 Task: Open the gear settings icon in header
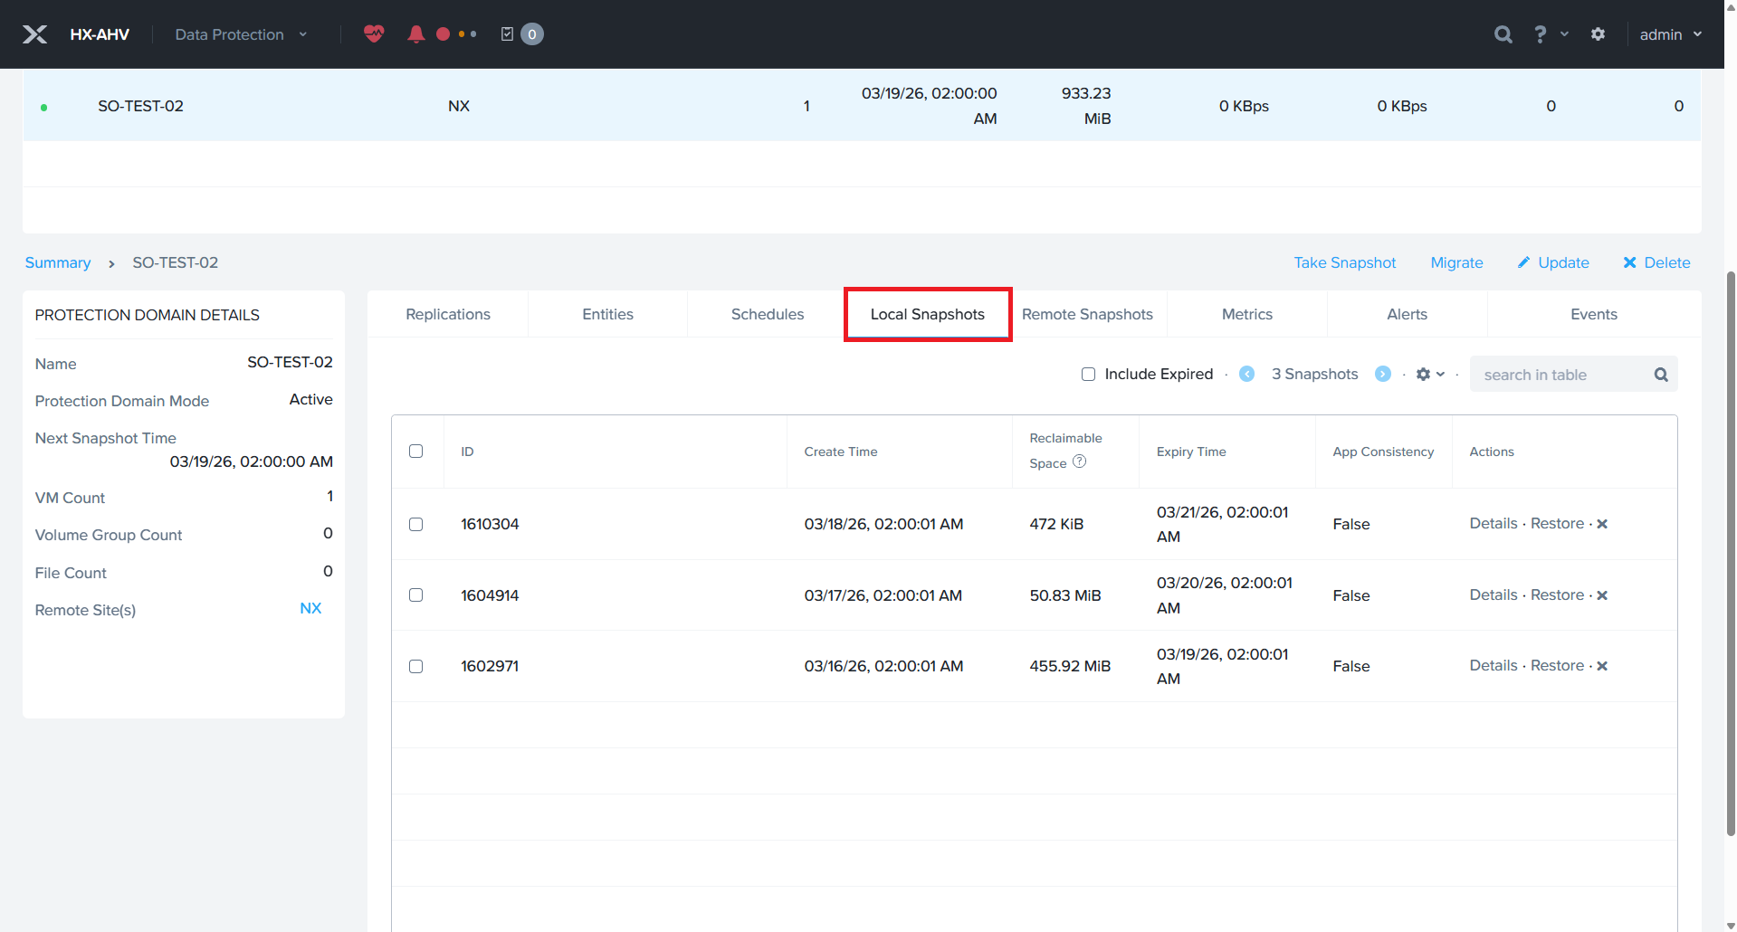(x=1598, y=34)
